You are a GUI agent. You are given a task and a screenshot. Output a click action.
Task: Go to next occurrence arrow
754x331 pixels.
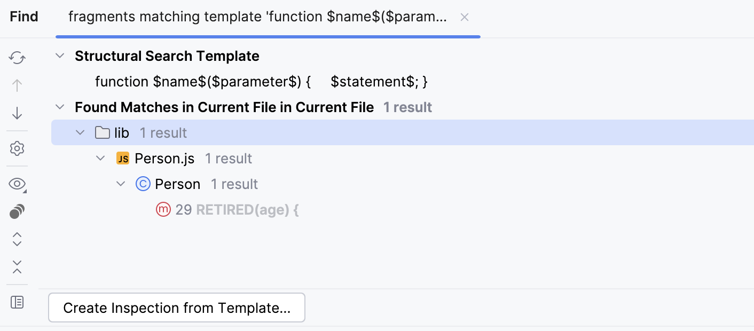tap(17, 113)
